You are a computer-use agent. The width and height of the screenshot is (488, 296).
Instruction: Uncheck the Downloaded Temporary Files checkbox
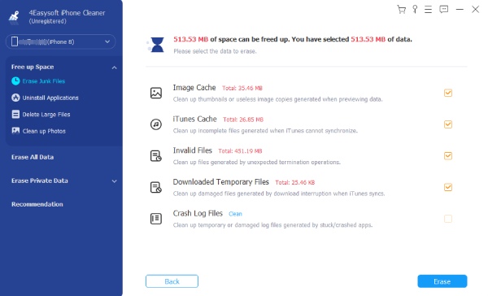(x=448, y=187)
